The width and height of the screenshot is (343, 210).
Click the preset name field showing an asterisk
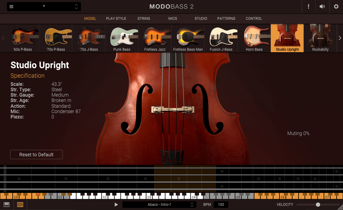pyautogui.click(x=44, y=7)
